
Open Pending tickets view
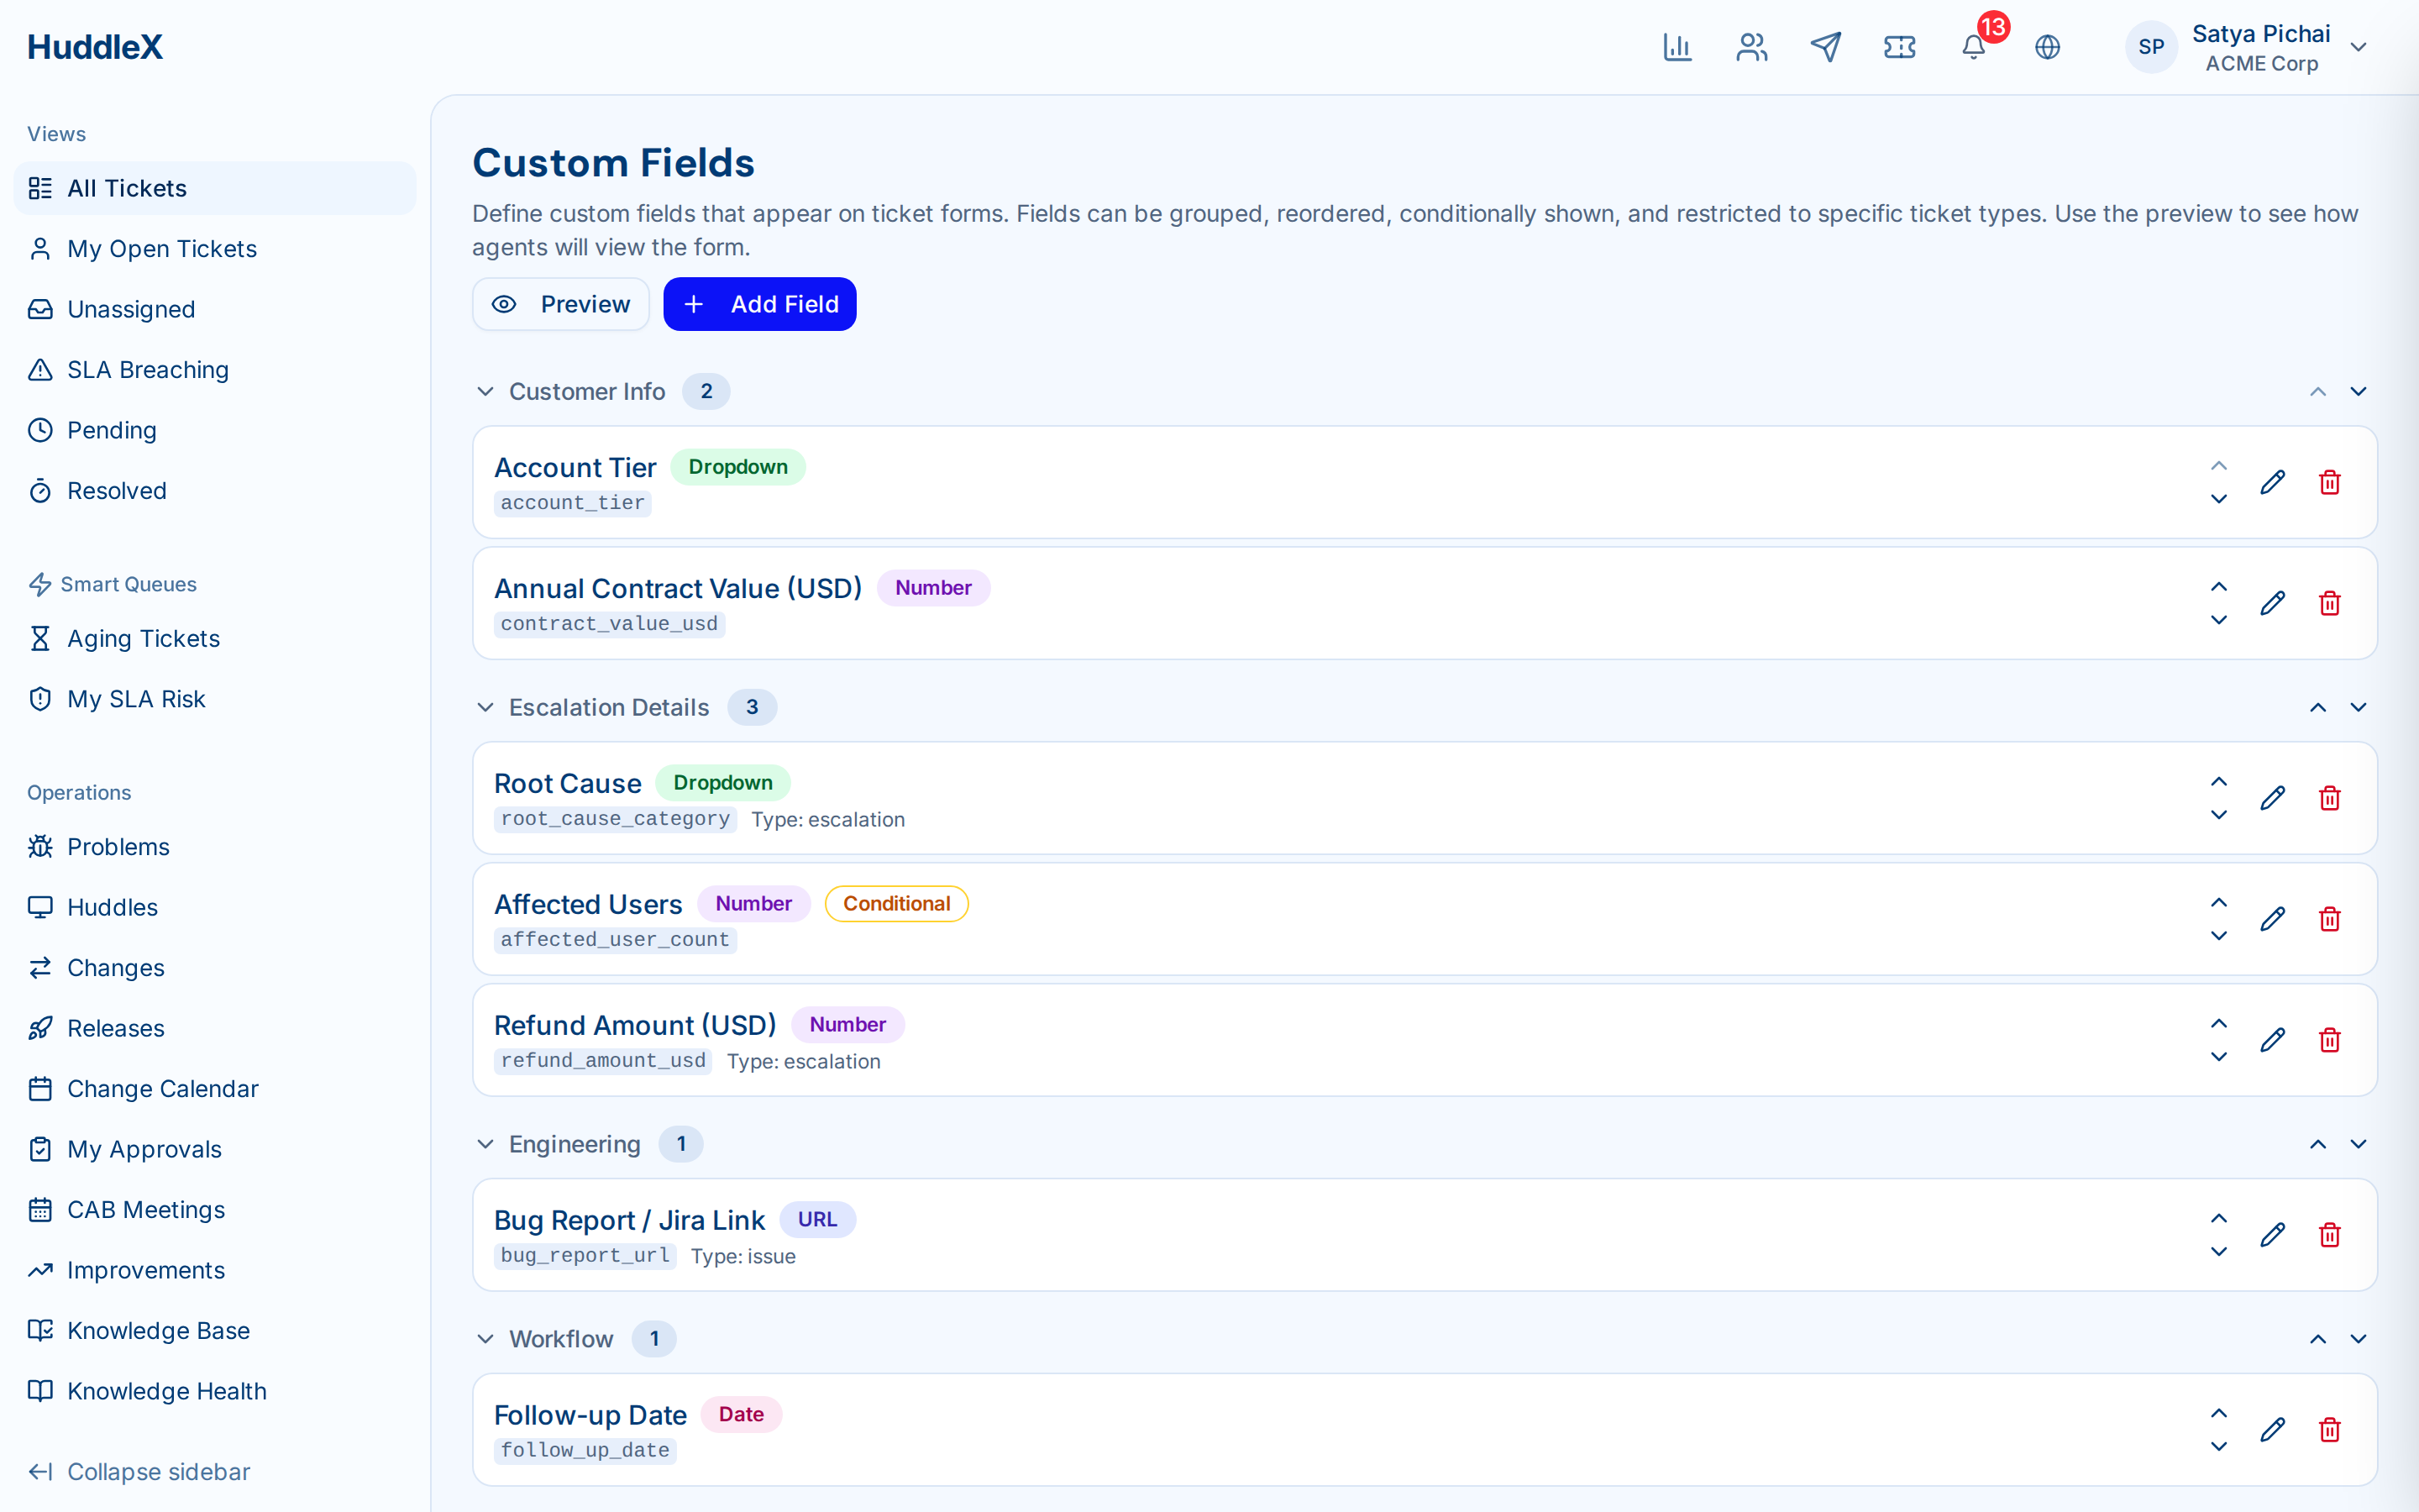click(215, 430)
